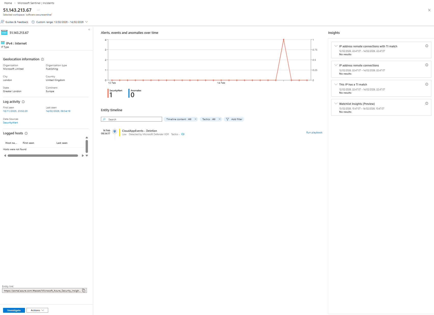The height and width of the screenshot is (315, 434).
Task: Click info icon for Watchlist Insights (Preview)
Action: (427, 104)
